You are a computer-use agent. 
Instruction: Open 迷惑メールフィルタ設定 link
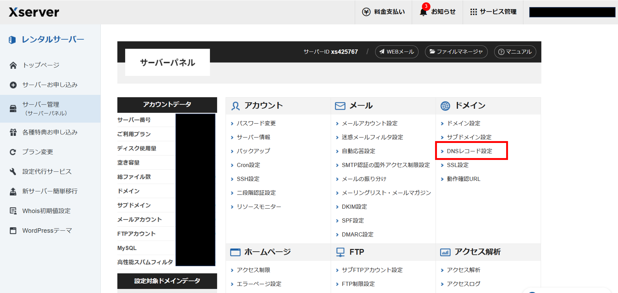(372, 137)
